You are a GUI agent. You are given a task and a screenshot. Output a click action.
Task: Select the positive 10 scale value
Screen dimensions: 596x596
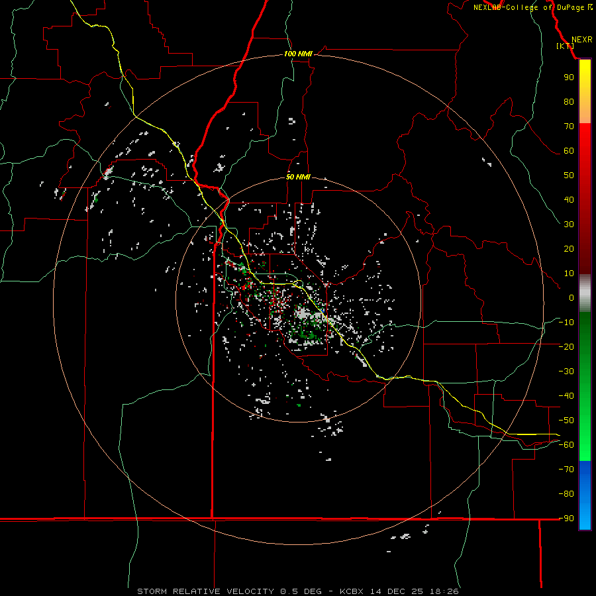(569, 273)
